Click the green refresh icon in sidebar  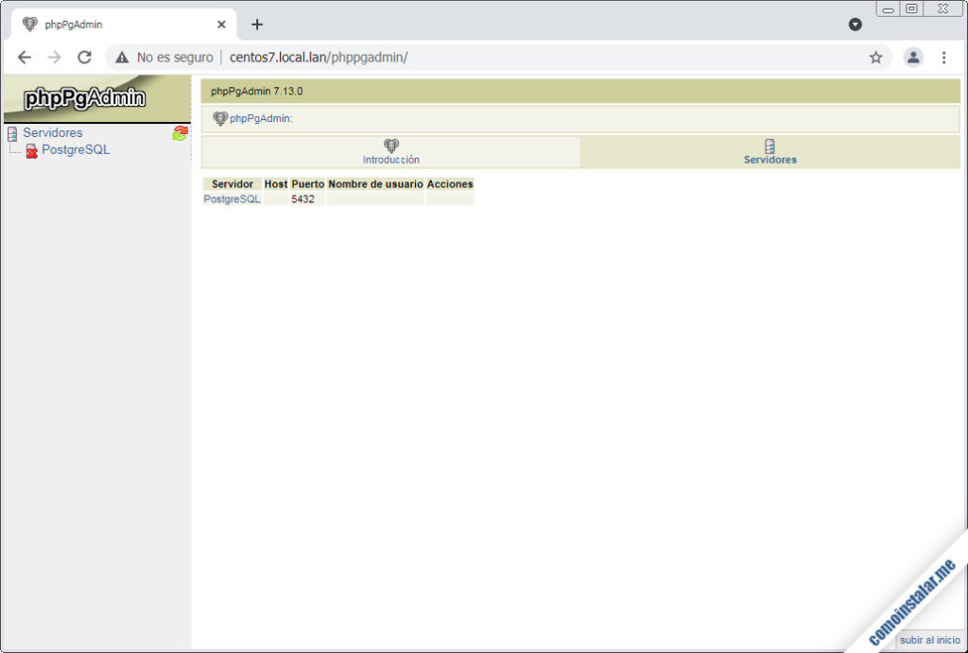tap(180, 133)
